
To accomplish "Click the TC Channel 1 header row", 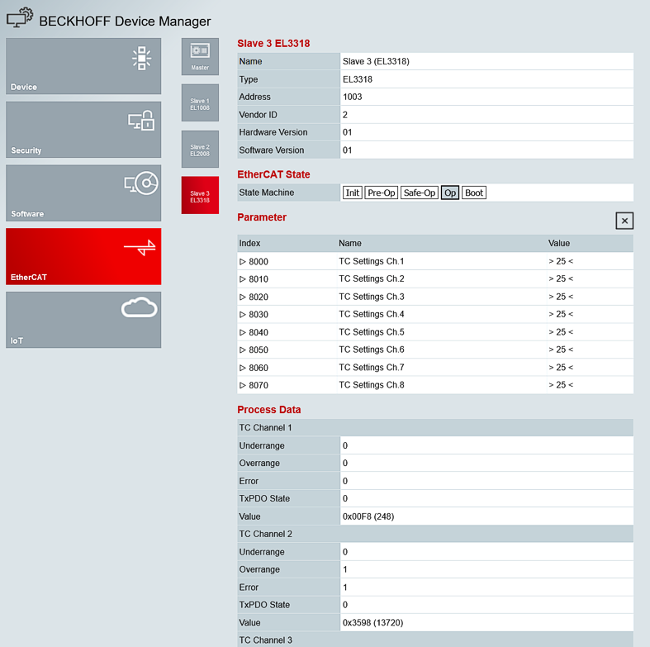I will (435, 427).
